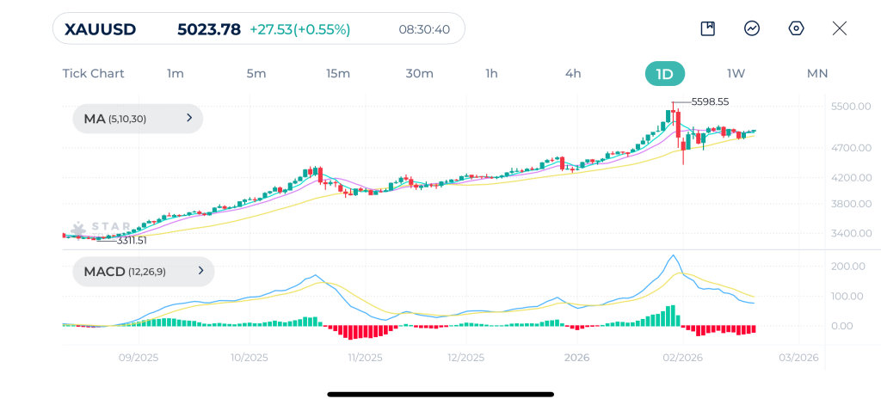The height and width of the screenshot is (405, 881).
Task: Tap the save/bookmark chart icon
Action: click(707, 28)
